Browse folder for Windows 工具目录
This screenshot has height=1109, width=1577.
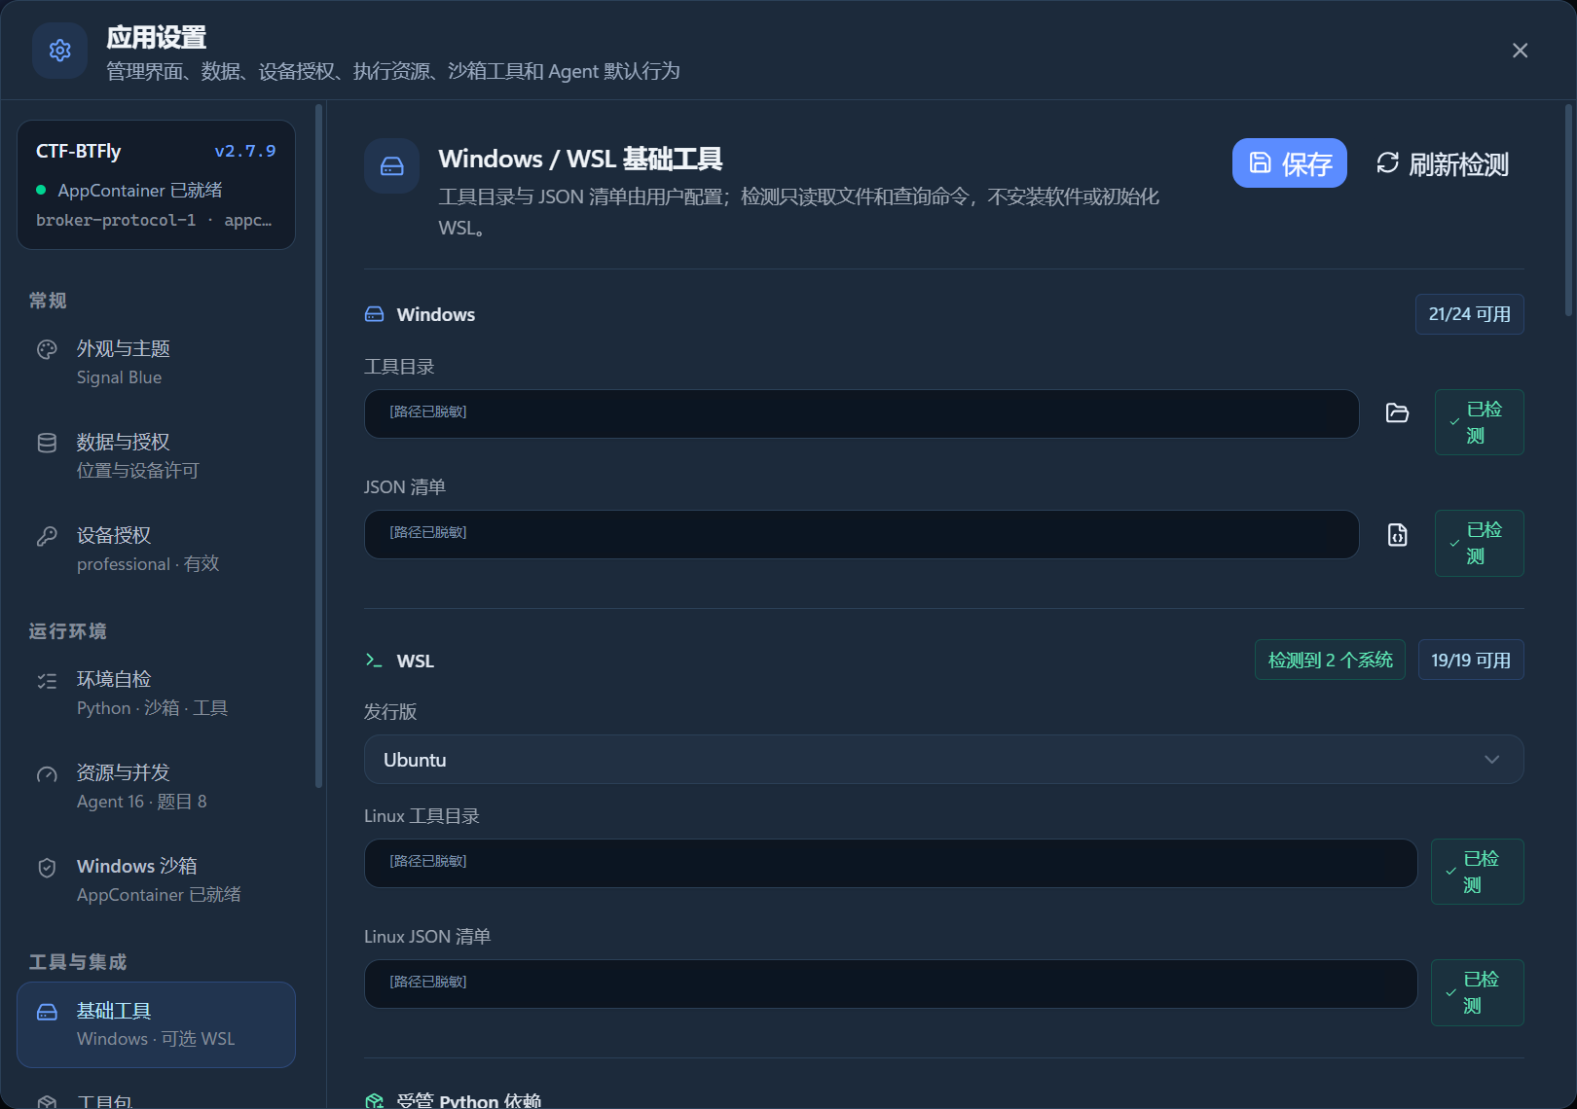(1397, 413)
